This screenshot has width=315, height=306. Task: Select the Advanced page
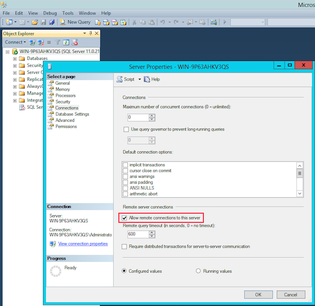(65, 120)
